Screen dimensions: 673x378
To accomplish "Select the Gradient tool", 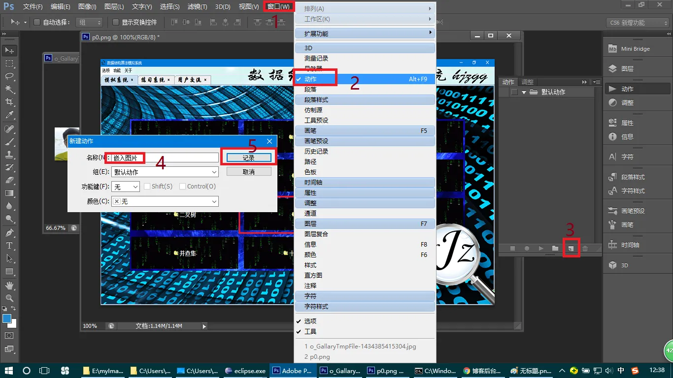I will point(9,193).
